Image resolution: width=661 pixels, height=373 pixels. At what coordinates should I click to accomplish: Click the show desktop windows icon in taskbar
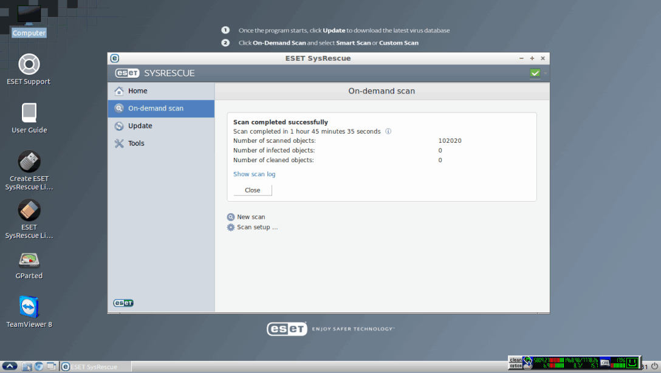[x=52, y=366]
